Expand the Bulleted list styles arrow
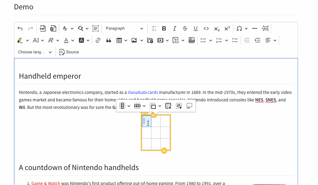Viewport: 318px width, 185px height. pyautogui.click(x=211, y=40)
